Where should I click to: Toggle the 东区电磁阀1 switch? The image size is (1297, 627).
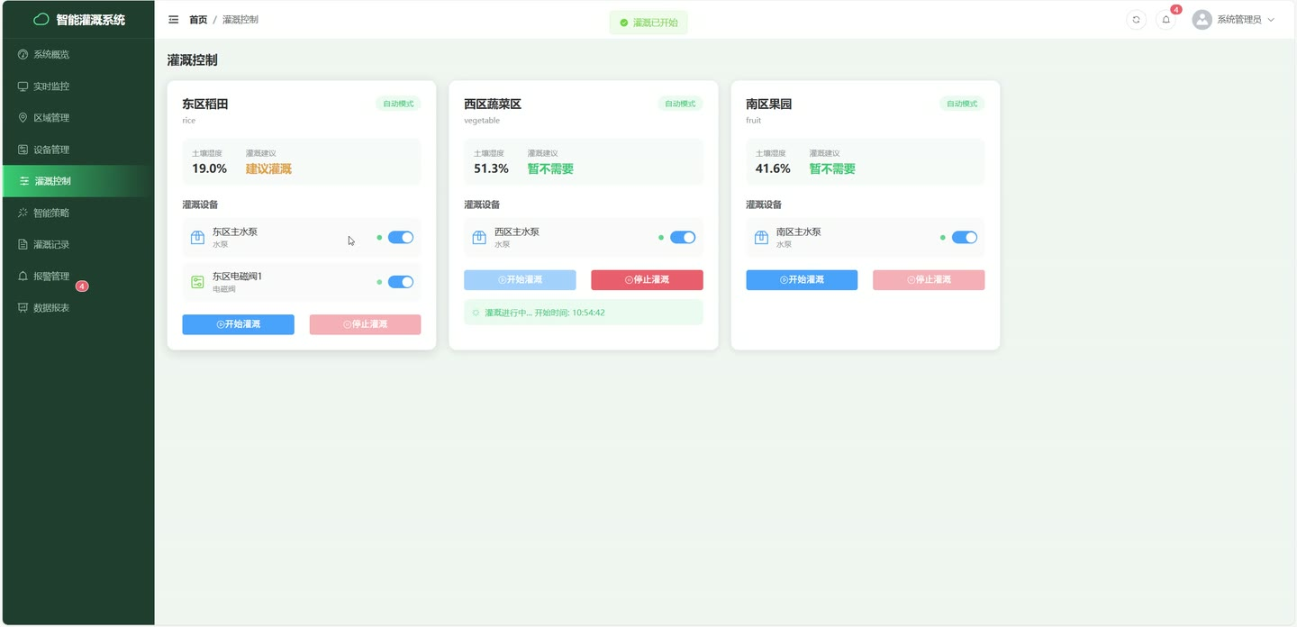pos(401,282)
